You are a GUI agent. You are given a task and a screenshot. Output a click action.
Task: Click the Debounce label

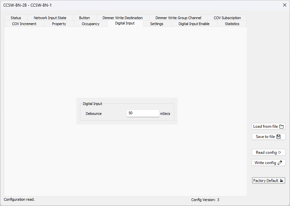pyautogui.click(x=94, y=114)
